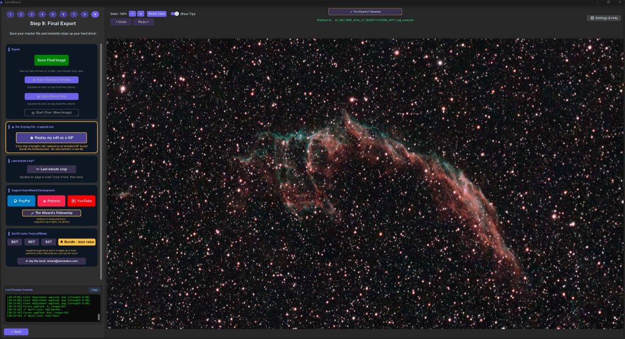Go to wizard step 7 circle
Screen dimensions: 625x339
pos(74,15)
